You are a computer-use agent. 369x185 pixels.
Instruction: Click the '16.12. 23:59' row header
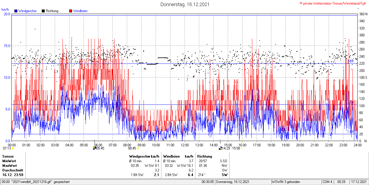tap(13, 175)
